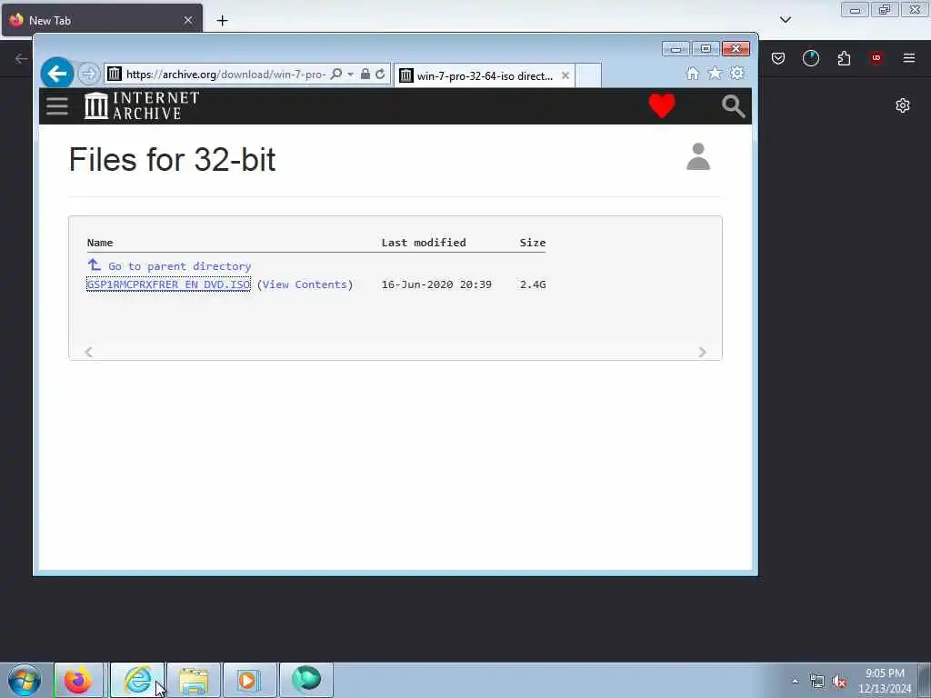Click Firefox circular toolbar icon beside Pocket

(810, 58)
